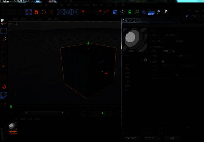
Task: Select the Scale tool icon
Action: click(x=36, y=12)
